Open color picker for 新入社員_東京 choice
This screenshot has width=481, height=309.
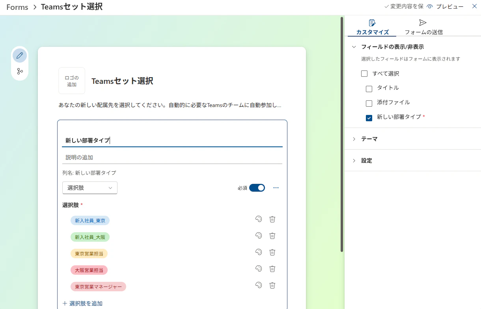point(259,219)
